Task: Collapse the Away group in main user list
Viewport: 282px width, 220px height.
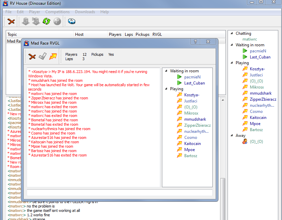Action: [x=232, y=136]
